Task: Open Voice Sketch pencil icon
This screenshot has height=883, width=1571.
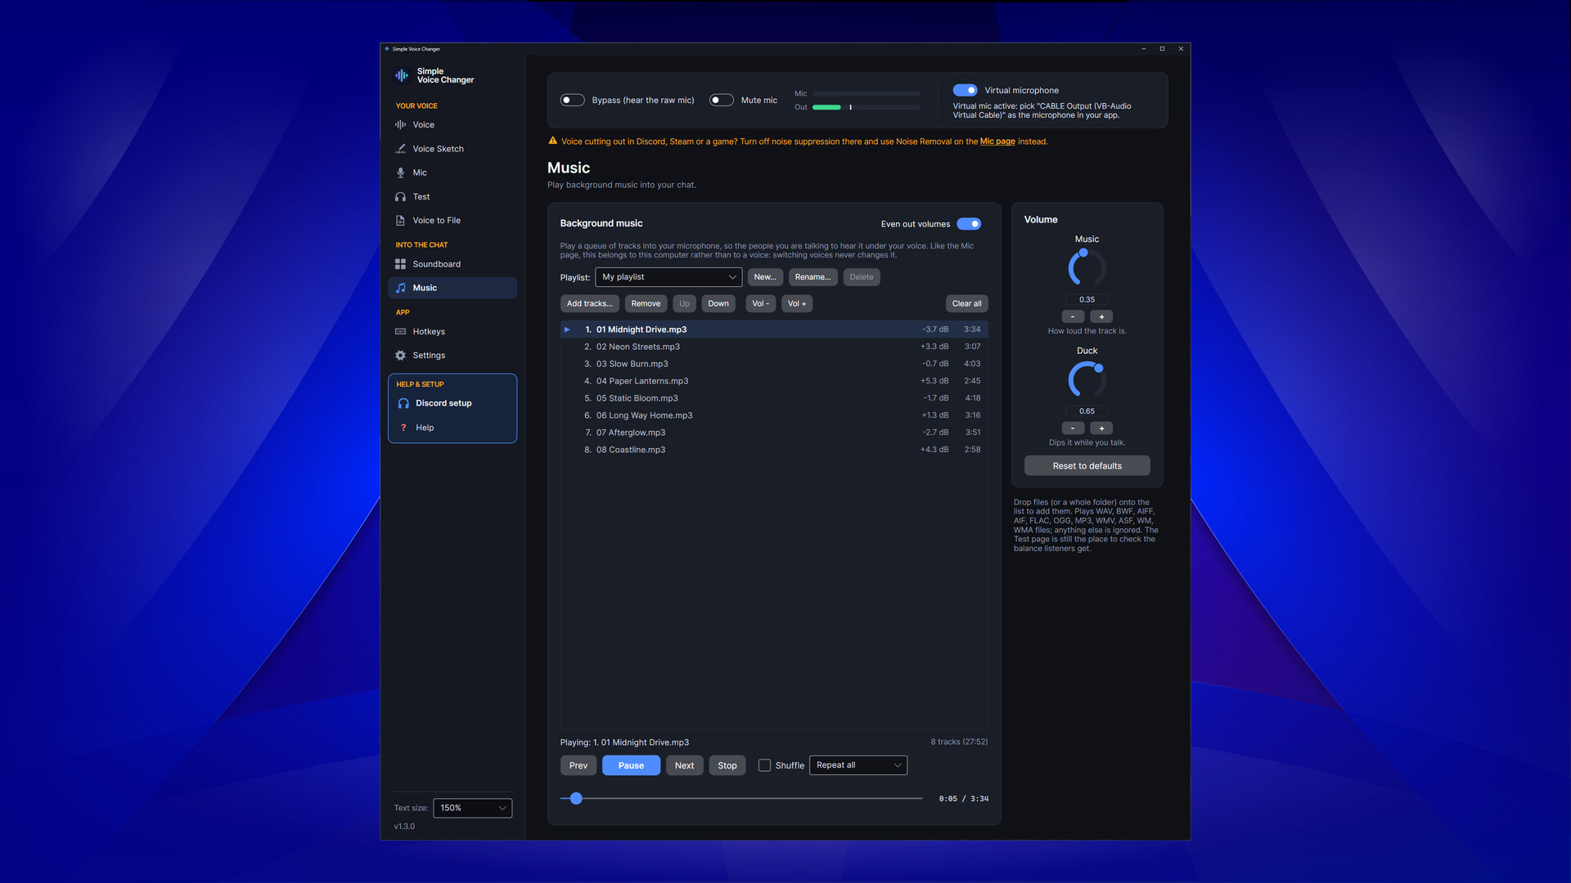Action: coord(400,149)
